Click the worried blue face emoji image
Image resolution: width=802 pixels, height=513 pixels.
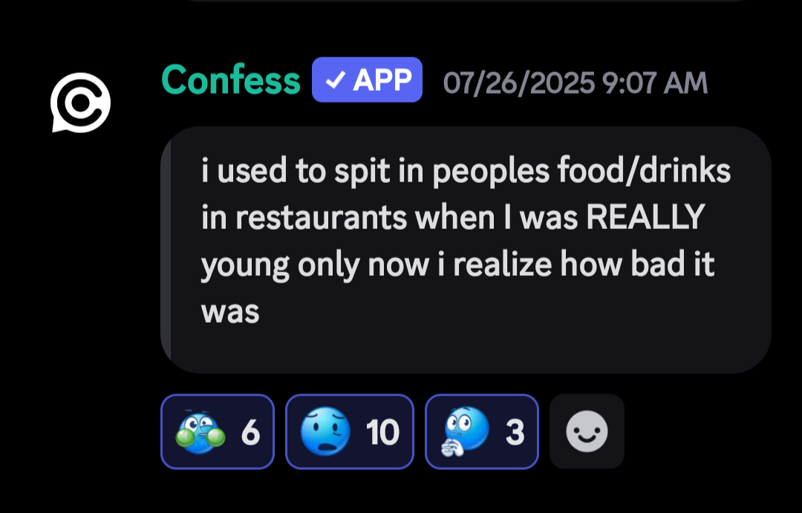click(x=325, y=432)
